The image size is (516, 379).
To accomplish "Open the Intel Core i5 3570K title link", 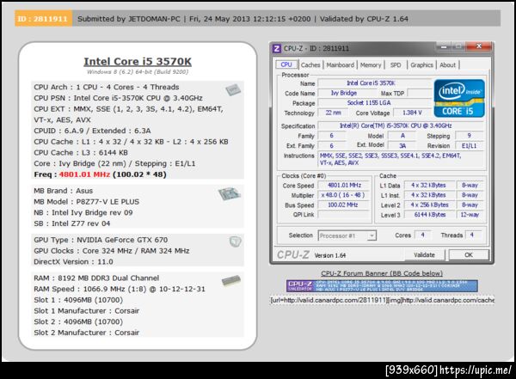I will pos(138,62).
